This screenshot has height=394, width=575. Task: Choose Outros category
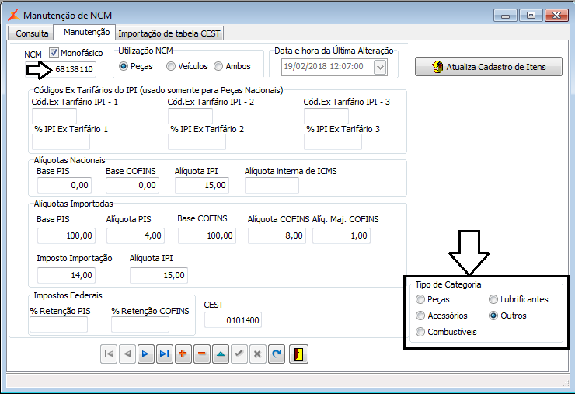point(493,316)
